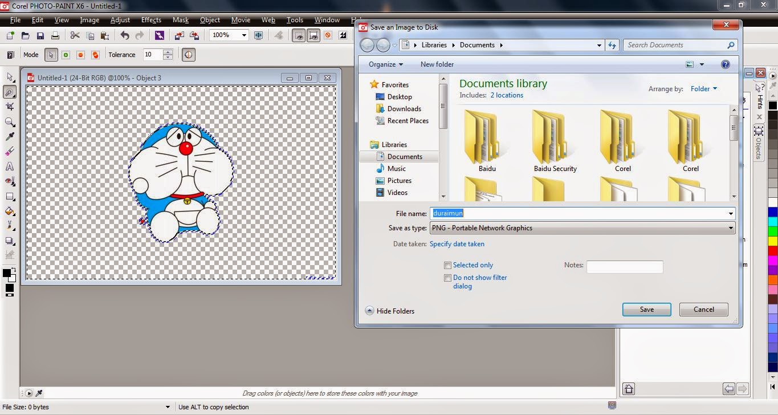The height and width of the screenshot is (415, 778).
Task: Toggle the anti-aliasing button next to Tolerance
Action: (x=188, y=55)
